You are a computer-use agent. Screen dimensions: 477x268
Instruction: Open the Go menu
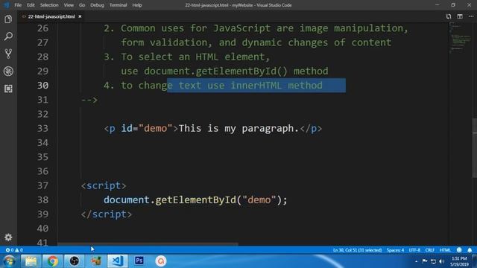[82, 5]
